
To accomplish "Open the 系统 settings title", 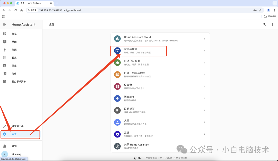I will click(x=127, y=133).
